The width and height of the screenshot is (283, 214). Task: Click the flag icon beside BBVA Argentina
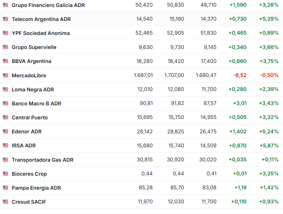[x=6, y=61]
